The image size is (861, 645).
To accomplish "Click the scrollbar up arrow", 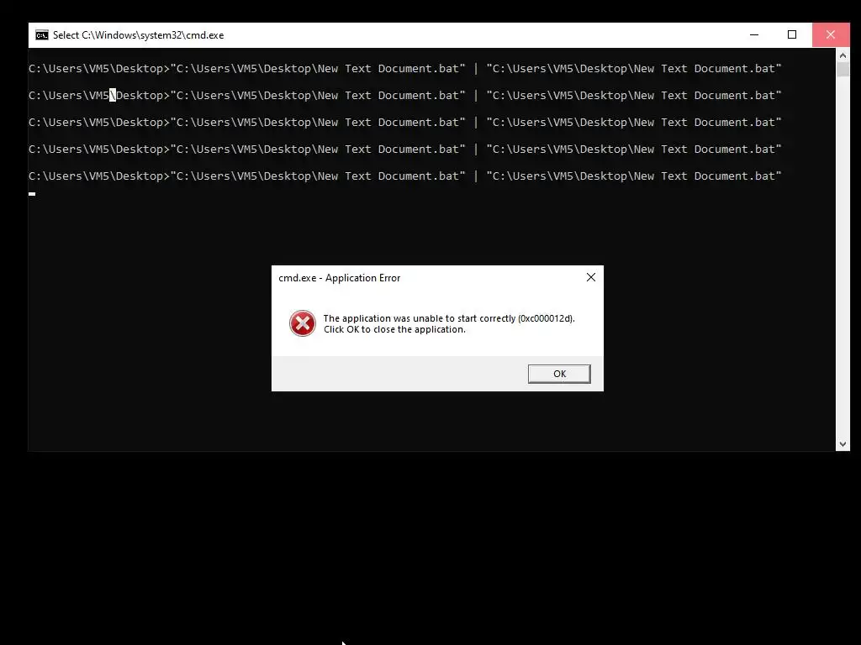I will [843, 55].
